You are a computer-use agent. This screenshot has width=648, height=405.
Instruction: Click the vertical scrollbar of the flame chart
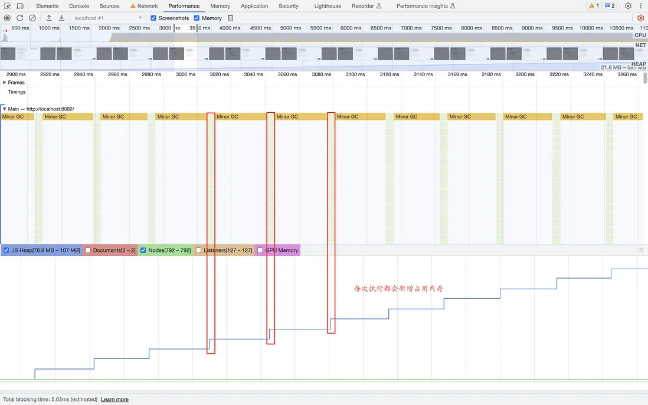[645, 79]
